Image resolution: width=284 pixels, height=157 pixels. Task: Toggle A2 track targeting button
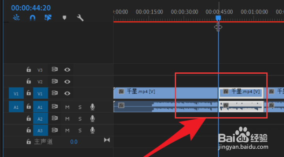40,119
